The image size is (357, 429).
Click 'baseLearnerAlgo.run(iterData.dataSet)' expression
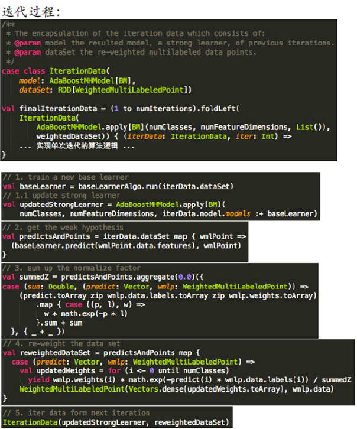pos(155,186)
